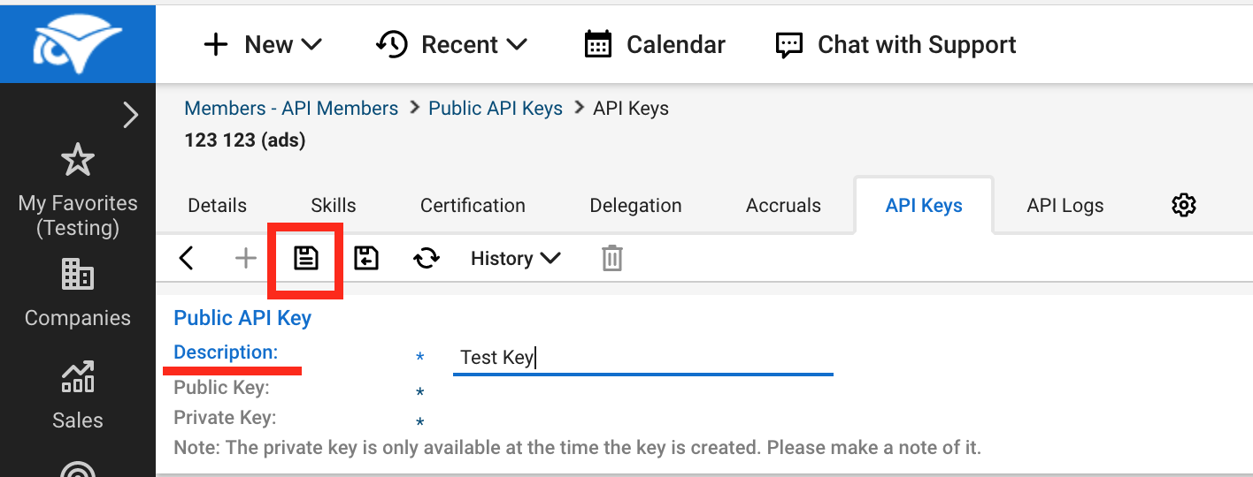Switch to the Skills tab
This screenshot has width=1253, height=477.
pos(334,205)
